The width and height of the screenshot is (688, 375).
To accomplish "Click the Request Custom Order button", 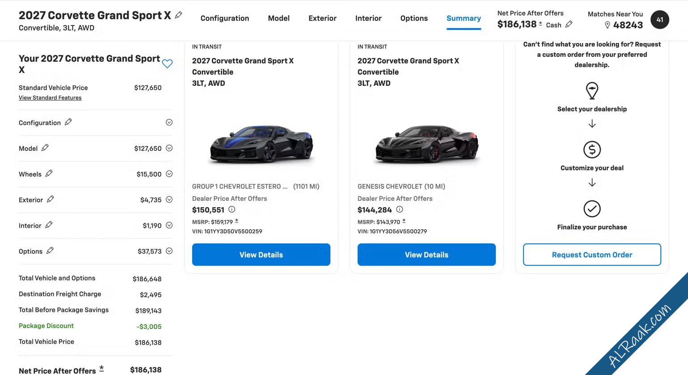I will [x=592, y=255].
